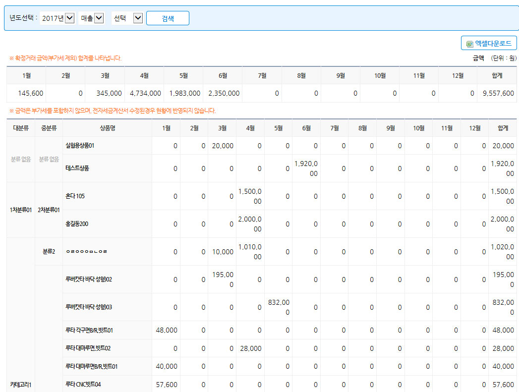Select product row 홍길동200
Image resolution: width=519 pixels, height=392 pixels.
click(x=77, y=224)
